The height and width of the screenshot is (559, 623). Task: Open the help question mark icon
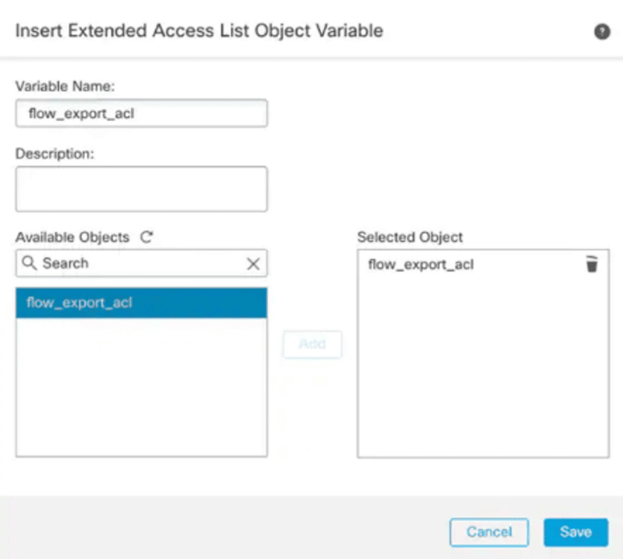[602, 31]
